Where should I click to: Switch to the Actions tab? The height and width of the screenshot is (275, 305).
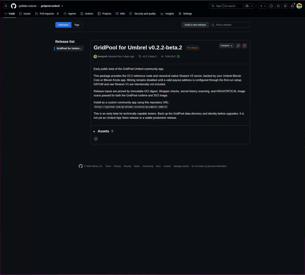click(87, 13)
